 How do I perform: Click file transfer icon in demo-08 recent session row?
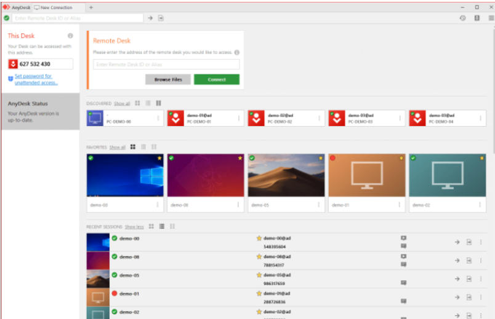point(469,261)
